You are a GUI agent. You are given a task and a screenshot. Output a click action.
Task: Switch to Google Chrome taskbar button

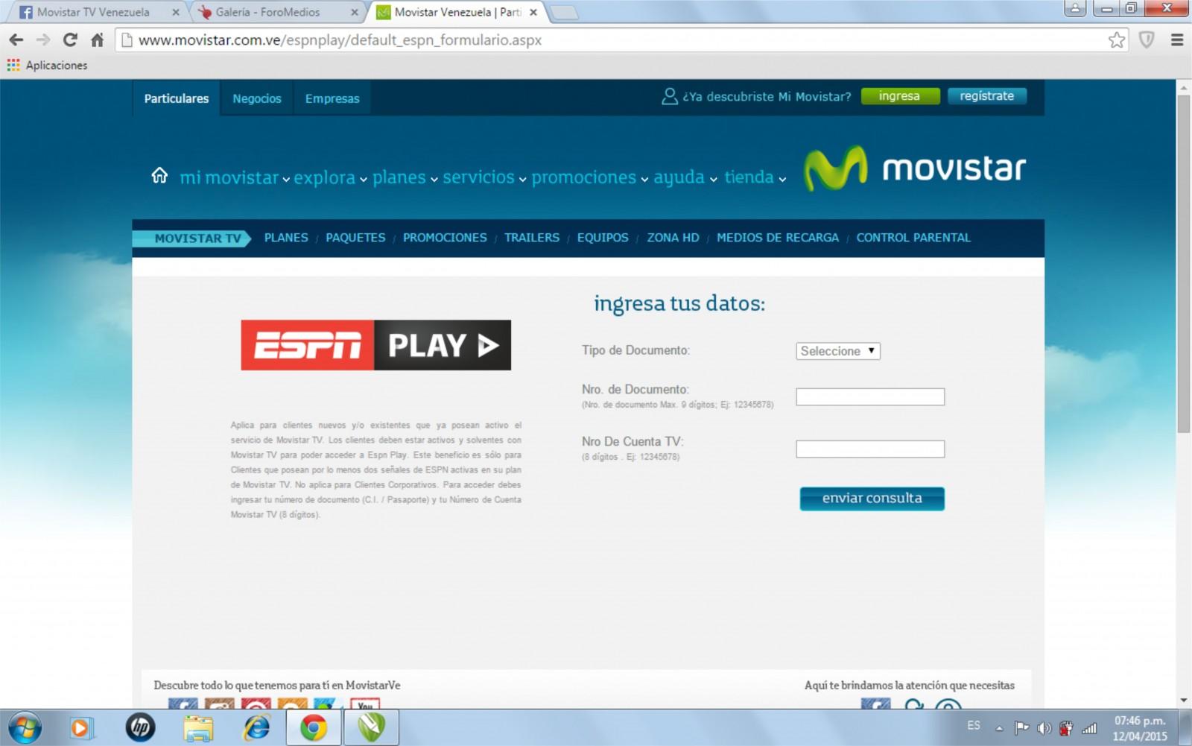click(x=314, y=727)
